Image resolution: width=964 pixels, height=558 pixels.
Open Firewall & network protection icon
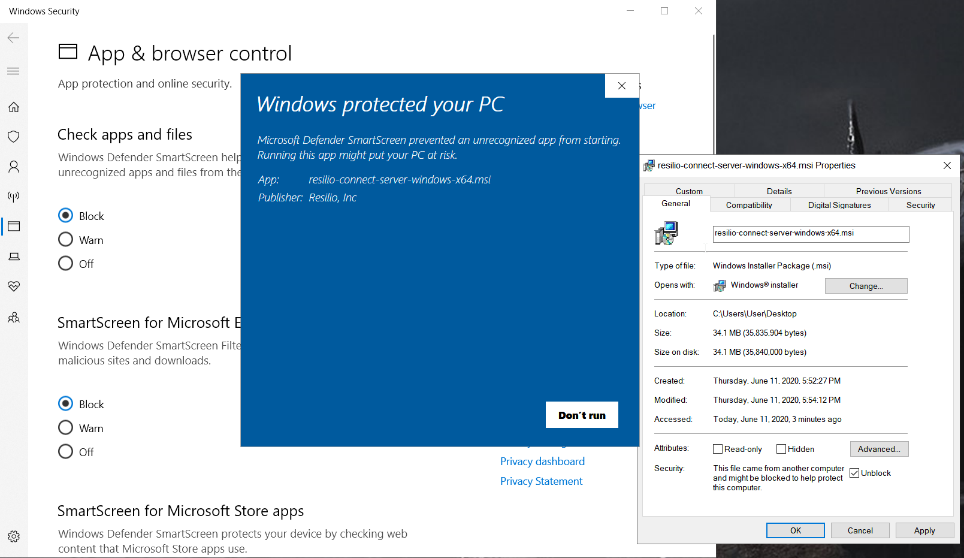coord(14,197)
